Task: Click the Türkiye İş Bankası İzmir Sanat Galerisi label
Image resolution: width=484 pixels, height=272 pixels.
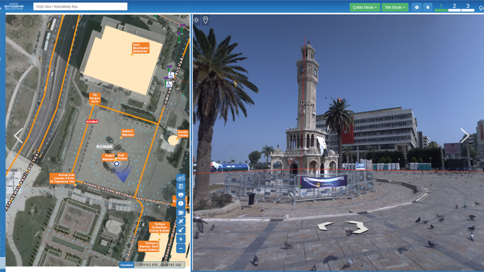Action: pyautogui.click(x=149, y=246)
